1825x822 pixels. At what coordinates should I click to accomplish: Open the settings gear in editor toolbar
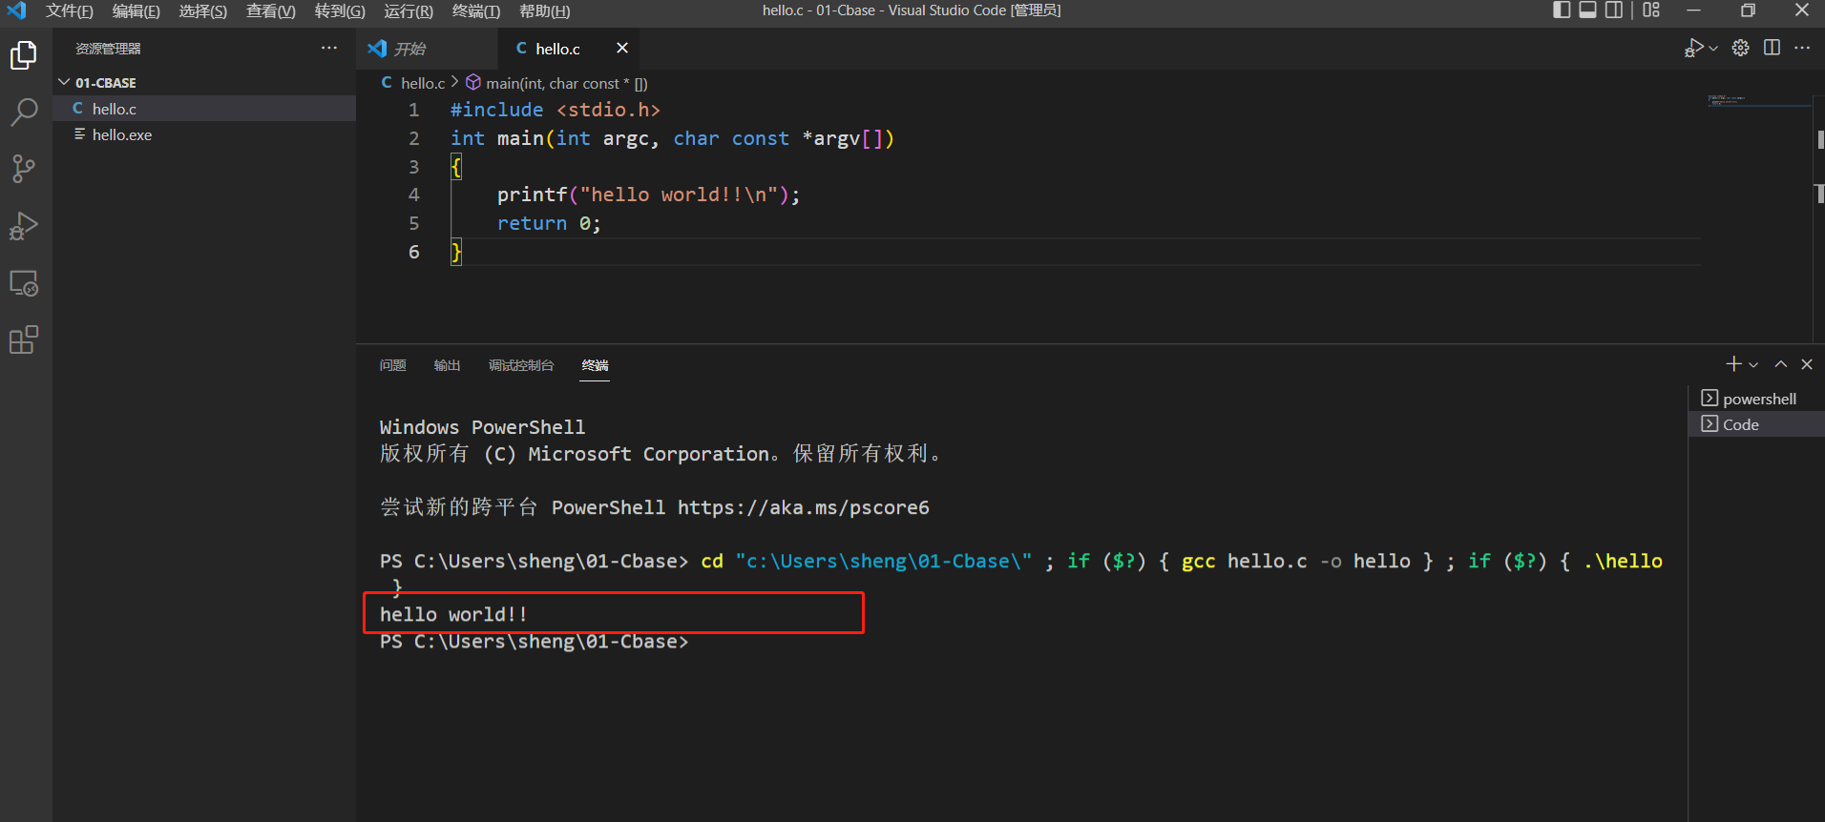(1741, 48)
